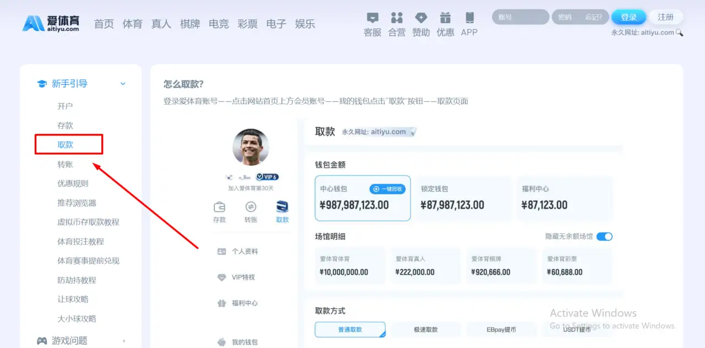Open 存款 in the sidebar
Screen dimensions: 705x348
tap(65, 126)
